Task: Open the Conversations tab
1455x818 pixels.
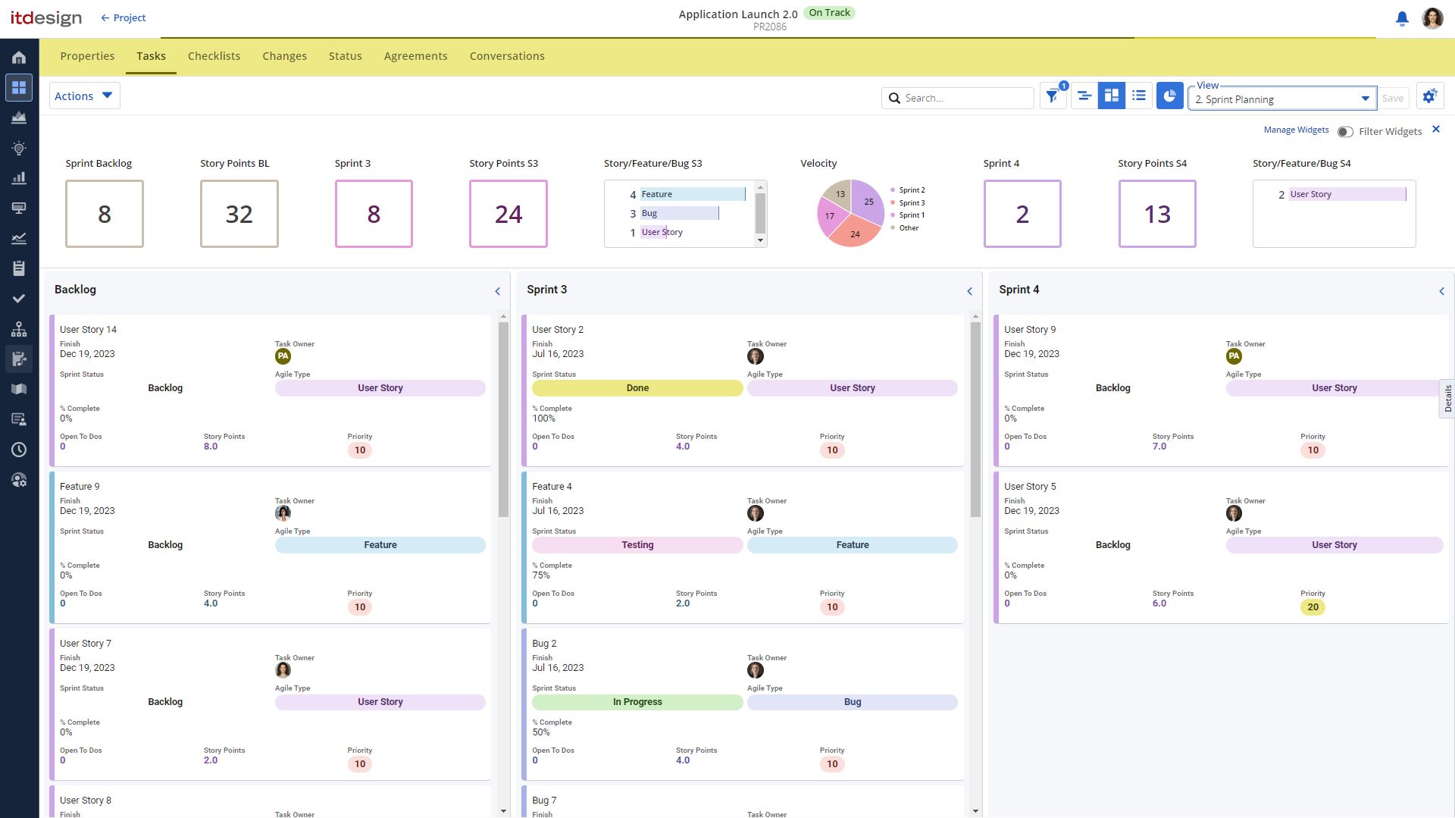Action: (507, 56)
